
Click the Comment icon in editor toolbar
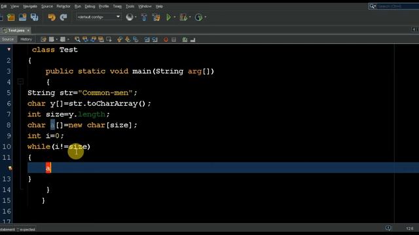coord(185,40)
